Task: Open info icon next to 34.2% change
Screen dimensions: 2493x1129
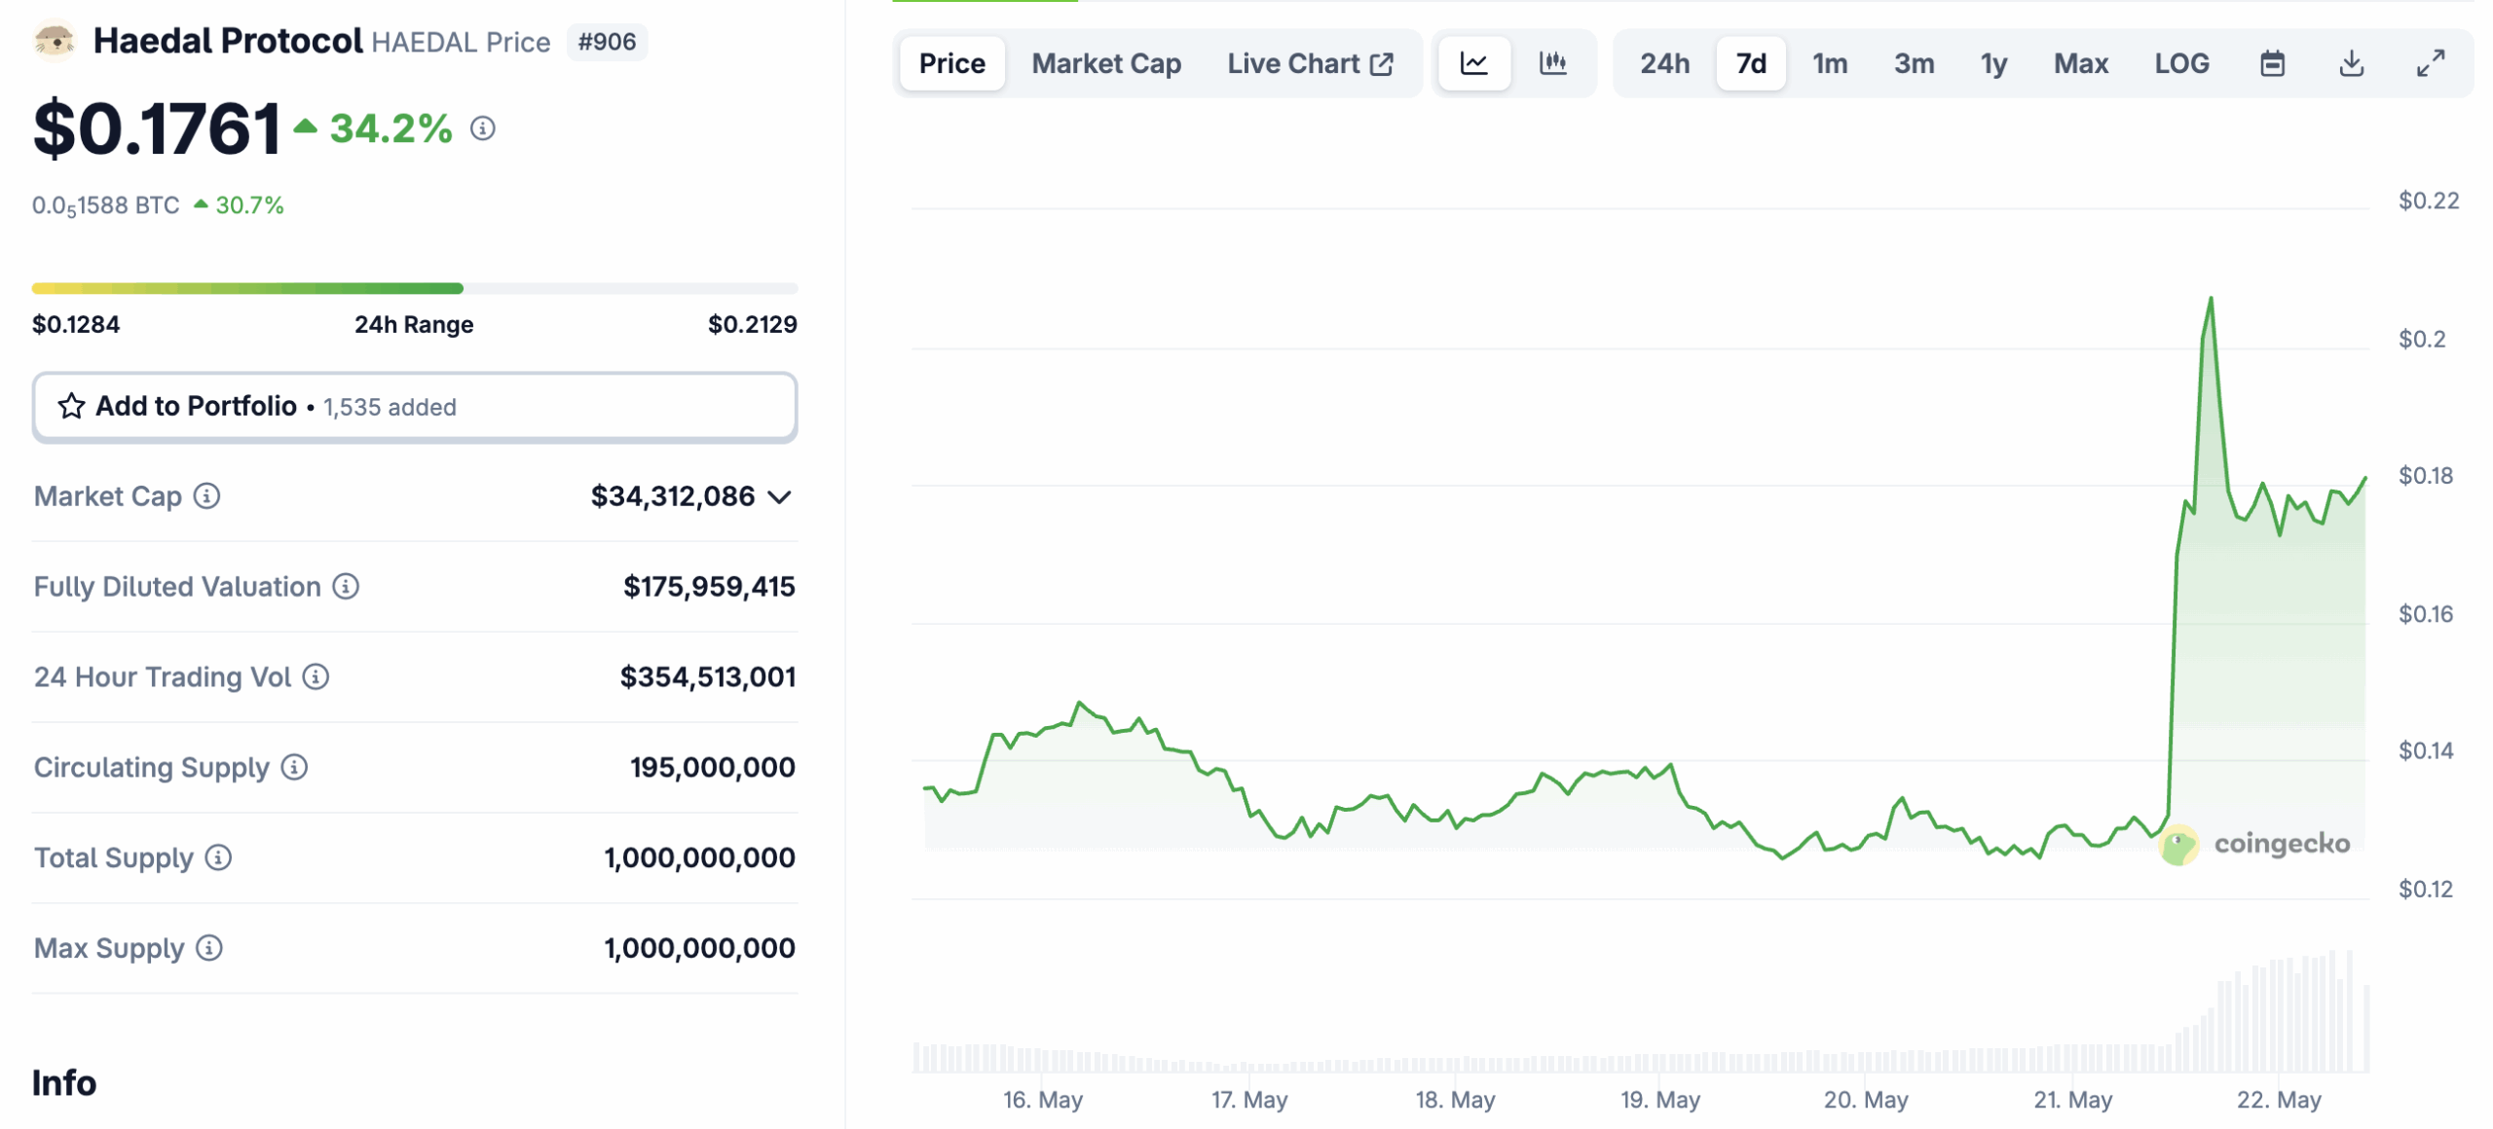Action: click(x=483, y=128)
